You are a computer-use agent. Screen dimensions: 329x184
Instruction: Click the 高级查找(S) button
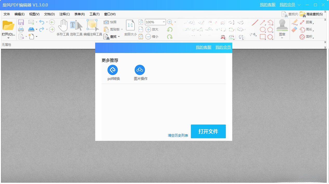[x=311, y=14]
